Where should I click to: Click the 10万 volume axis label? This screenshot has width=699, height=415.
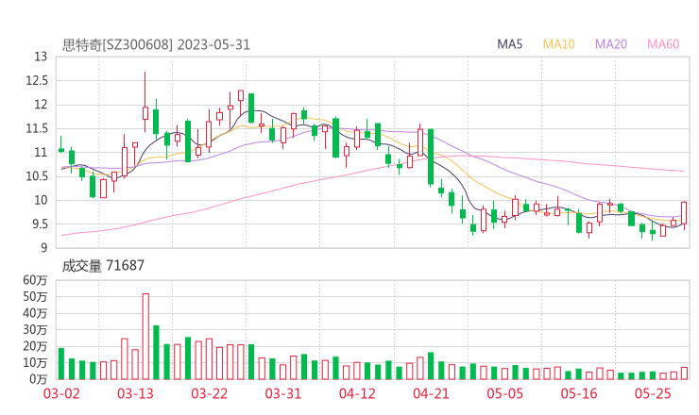35,363
